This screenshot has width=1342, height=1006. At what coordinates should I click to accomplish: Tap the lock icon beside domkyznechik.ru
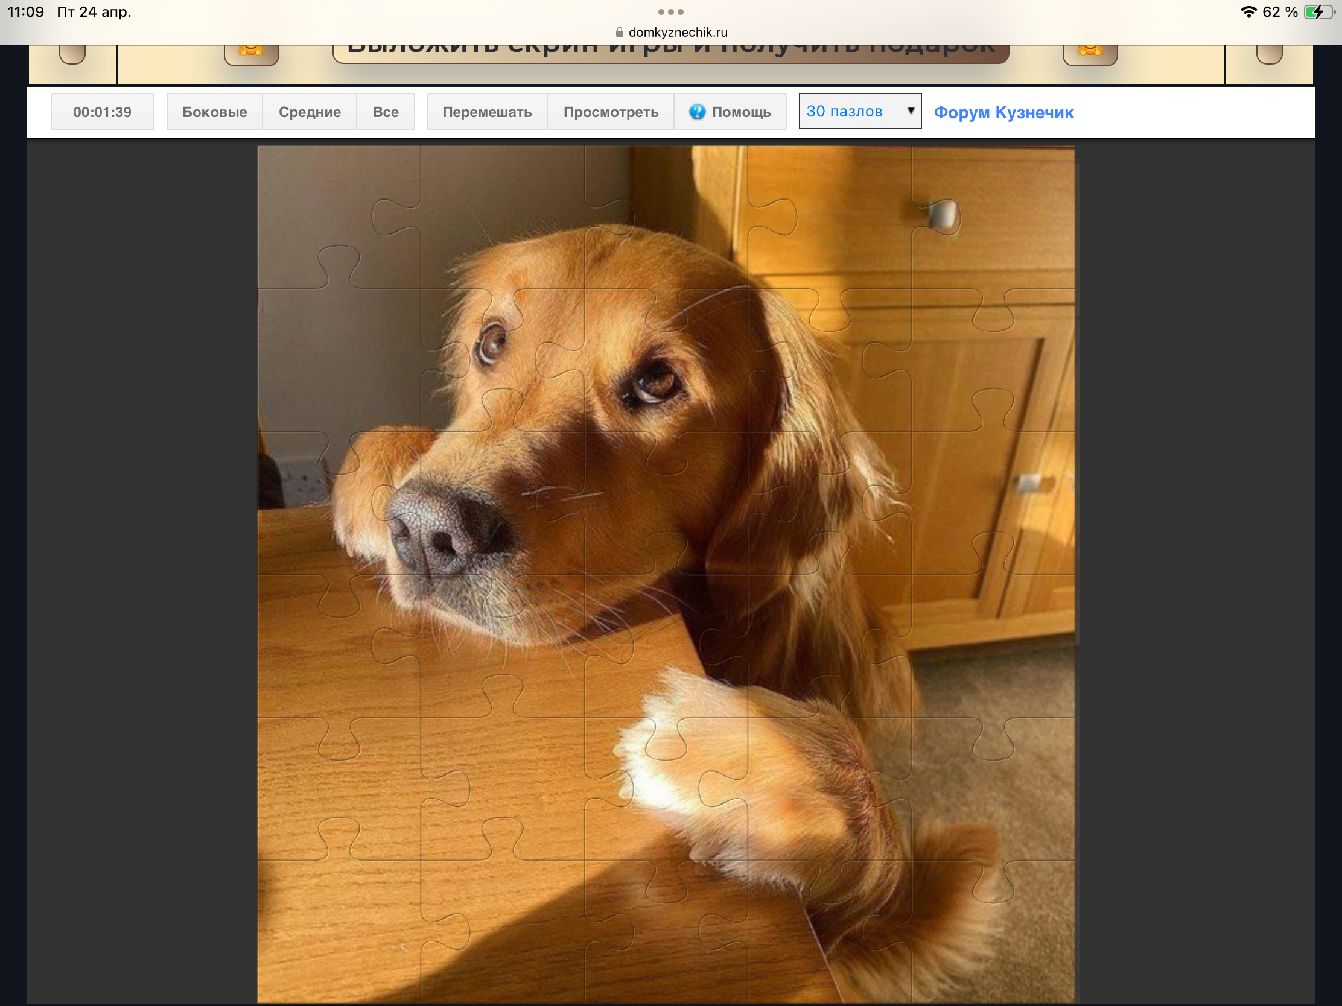coord(620,32)
